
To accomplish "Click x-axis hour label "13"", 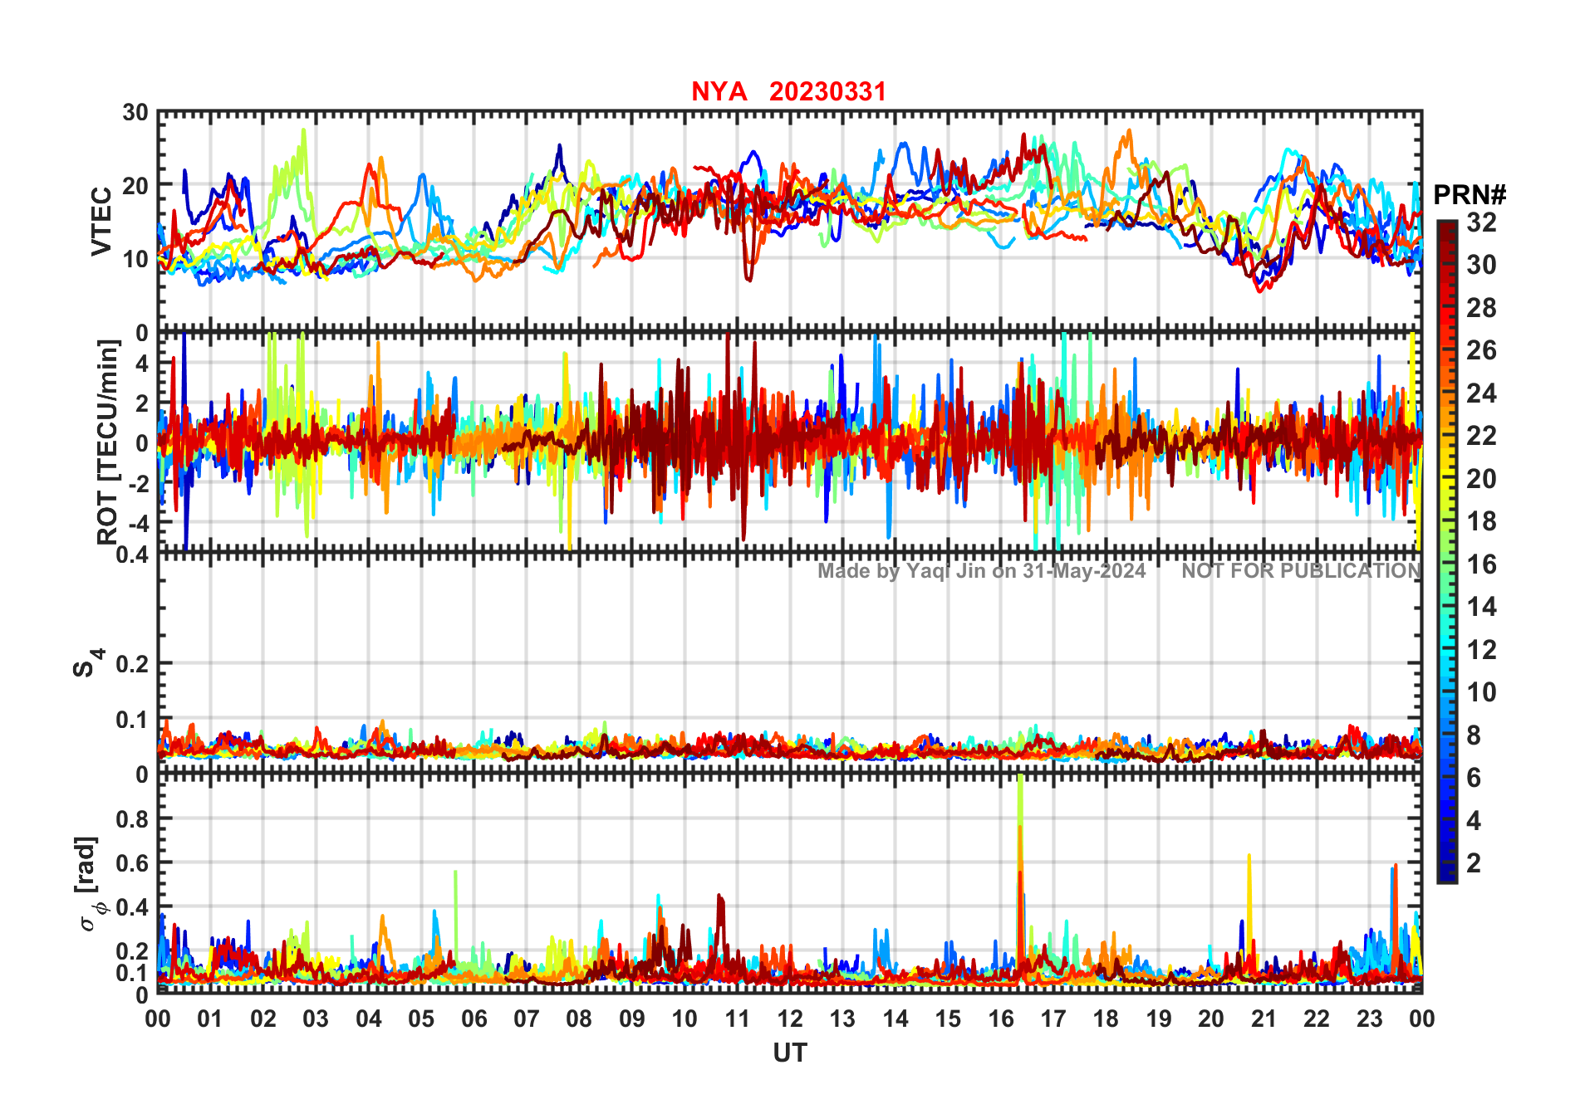I will (x=842, y=1019).
